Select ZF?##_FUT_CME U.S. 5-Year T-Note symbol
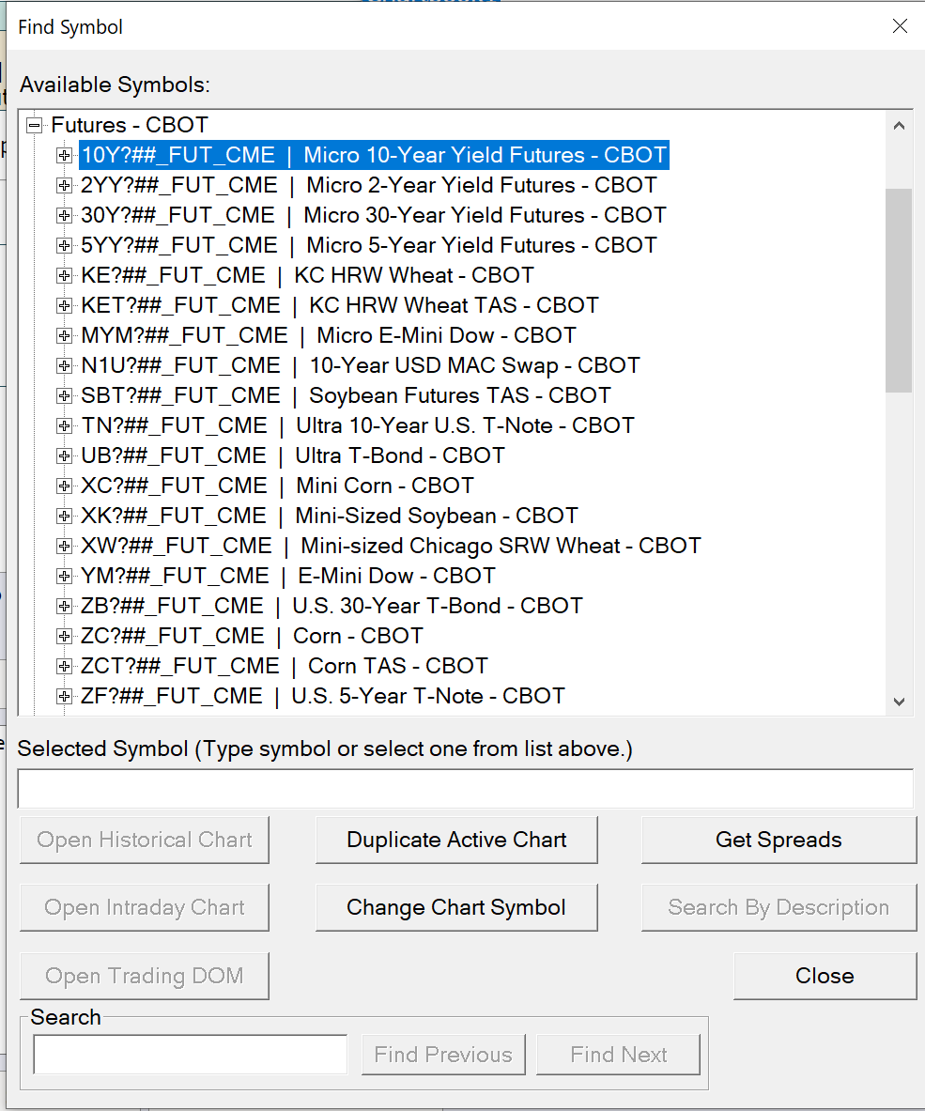925x1111 pixels. click(x=322, y=696)
